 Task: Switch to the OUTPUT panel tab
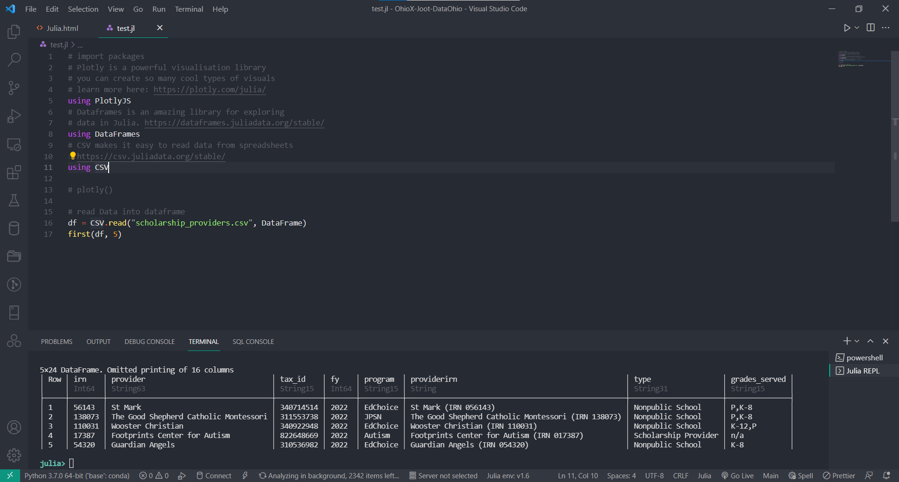point(98,342)
